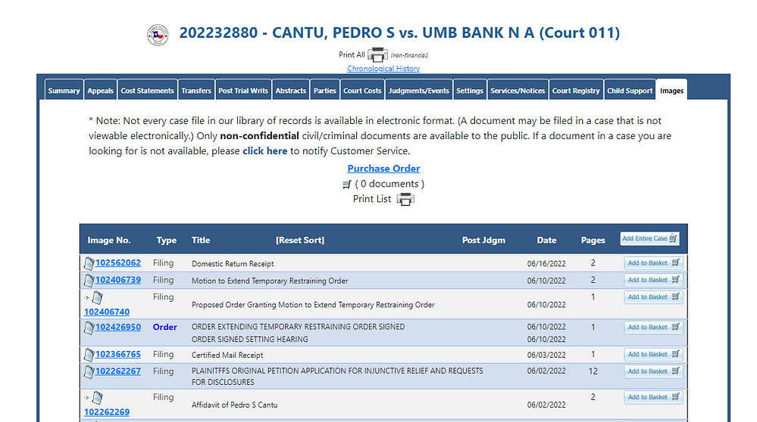The image size is (757, 422).
Task: Click the 'Affidavit of Pedro S Cantu' text
Action: click(x=235, y=405)
